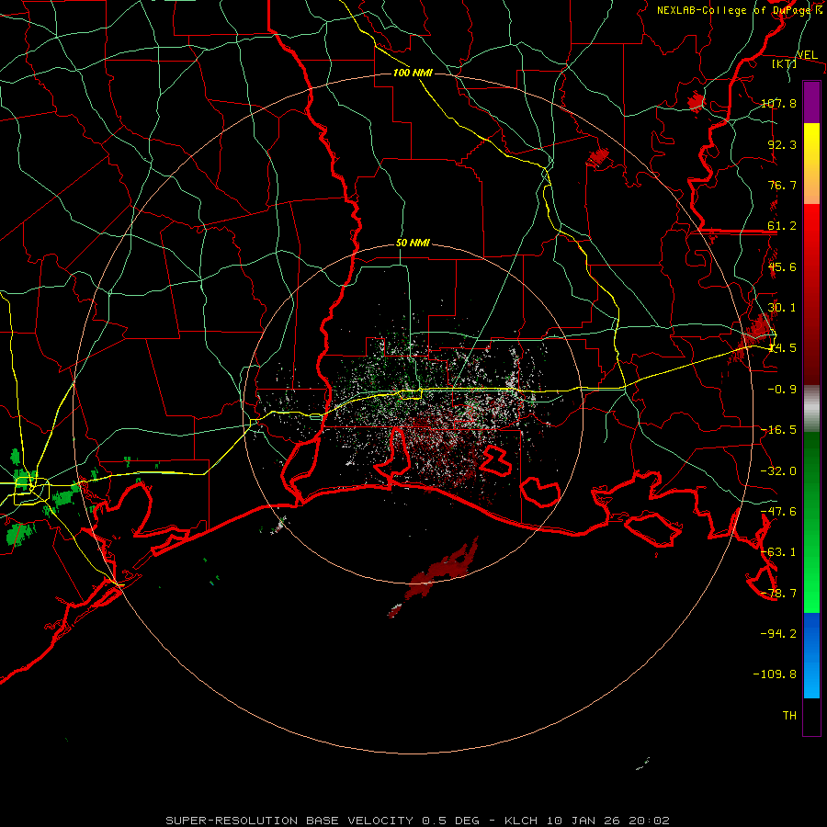The image size is (827, 827).
Task: Click the NEXLAB-College of DuPage label
Action: pos(738,10)
